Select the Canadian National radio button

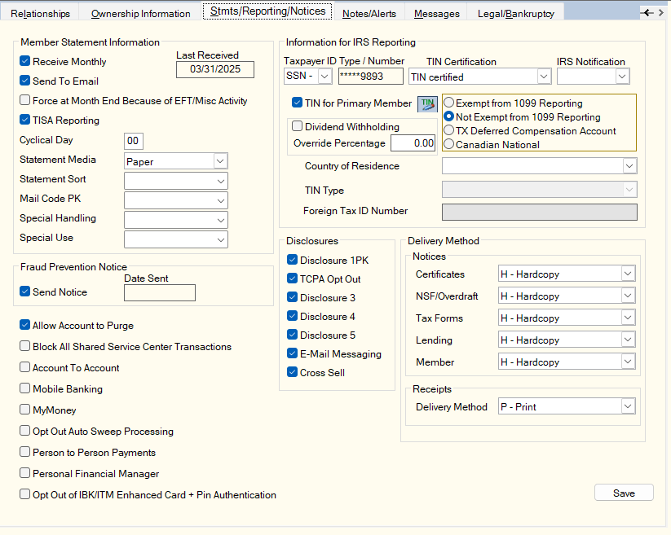click(x=449, y=144)
